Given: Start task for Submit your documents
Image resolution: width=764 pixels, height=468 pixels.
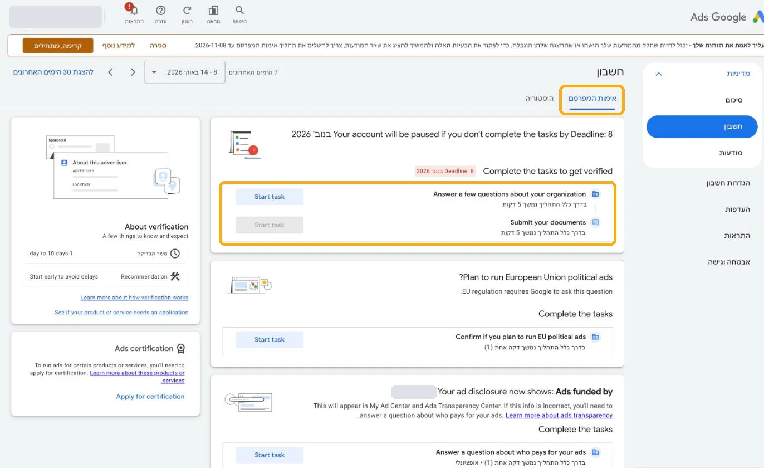Looking at the screenshot, I should (270, 225).
